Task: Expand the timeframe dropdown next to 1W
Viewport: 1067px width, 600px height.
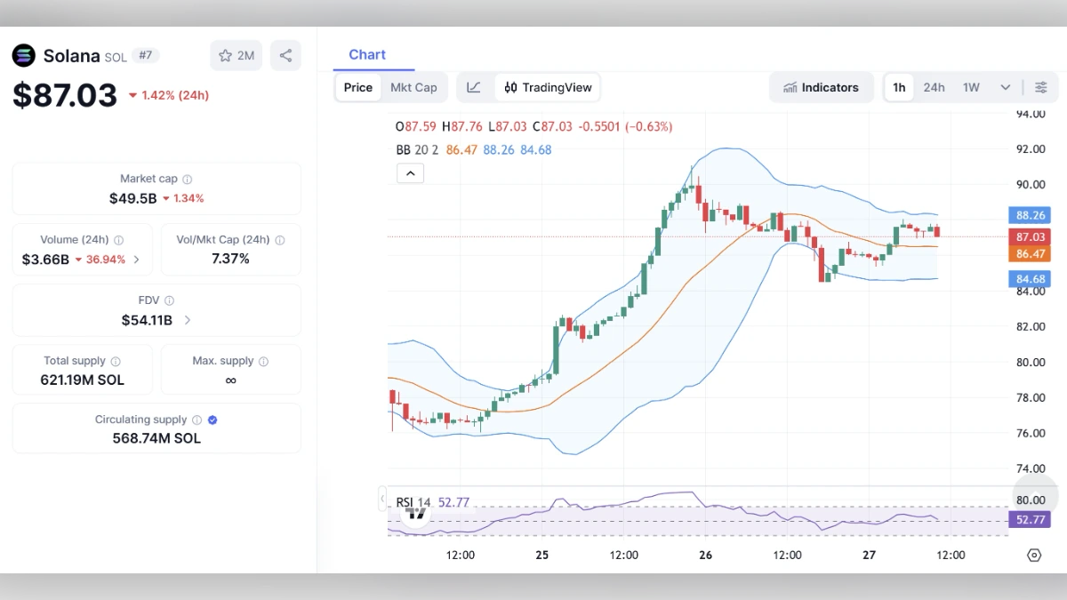Action: [1005, 87]
